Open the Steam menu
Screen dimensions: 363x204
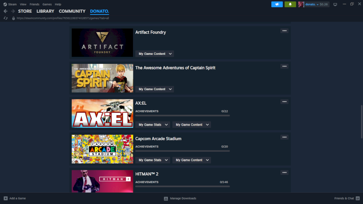(12, 5)
